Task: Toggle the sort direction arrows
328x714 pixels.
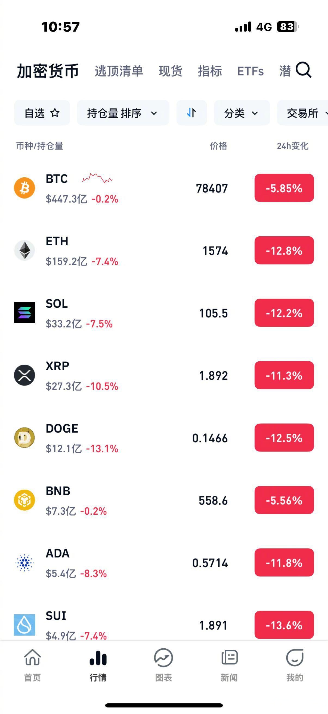Action: coord(191,113)
